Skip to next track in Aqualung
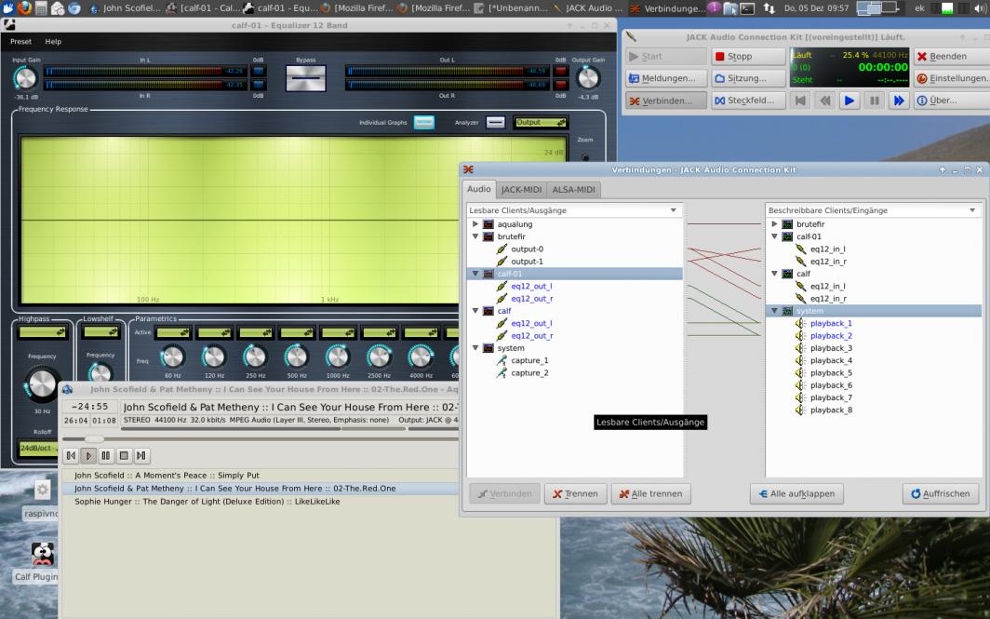Viewport: 990px width, 619px height. click(141, 455)
